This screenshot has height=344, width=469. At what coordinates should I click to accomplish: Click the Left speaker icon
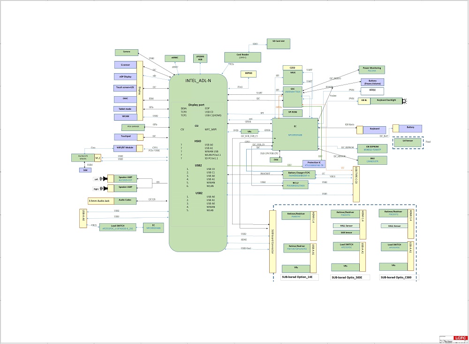click(104, 179)
